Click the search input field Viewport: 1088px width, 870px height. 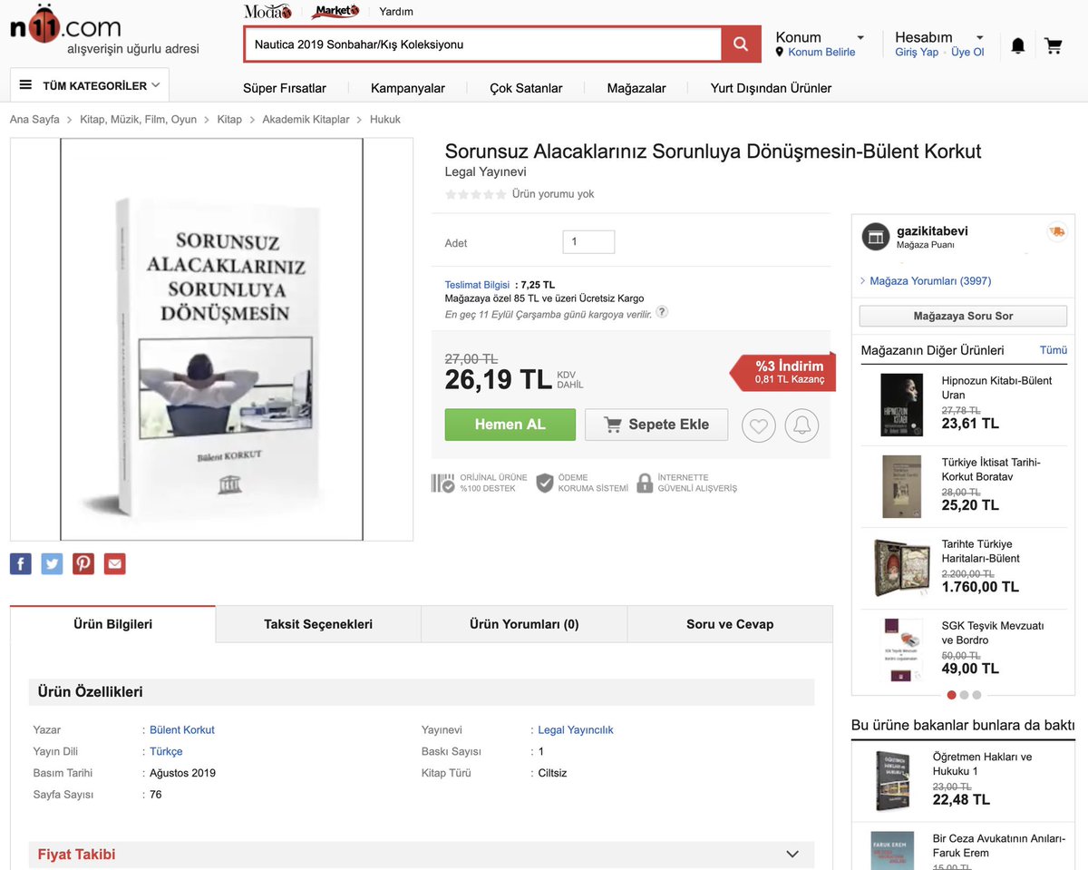click(483, 44)
